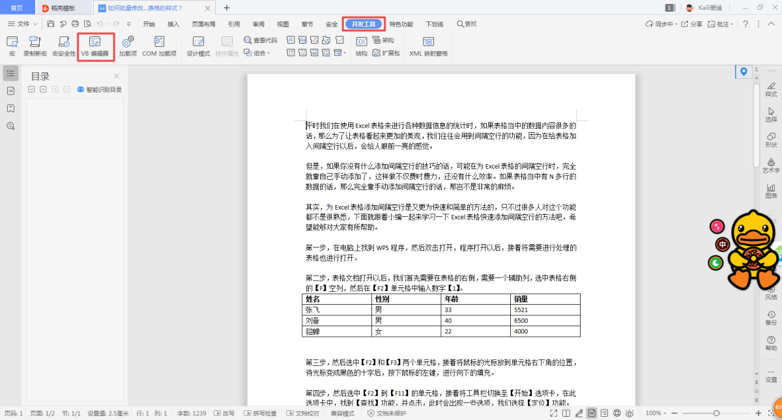This screenshot has height=420, width=782.
Task: Toggle 设计模式 on the ribbon
Action: point(198,46)
